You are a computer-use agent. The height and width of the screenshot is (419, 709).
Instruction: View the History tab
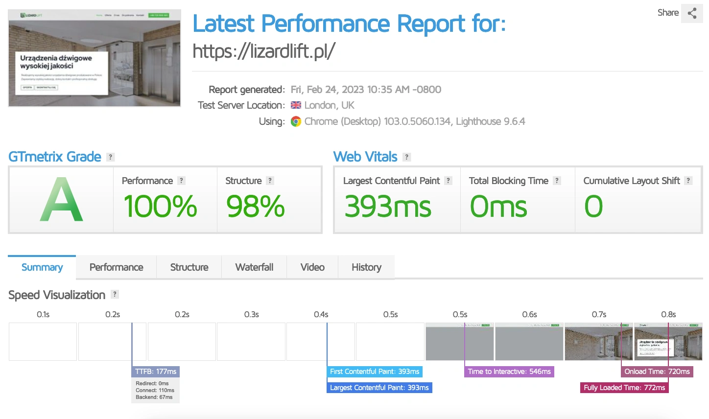tap(366, 267)
